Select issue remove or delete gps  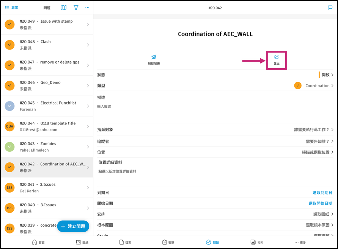tap(47, 65)
